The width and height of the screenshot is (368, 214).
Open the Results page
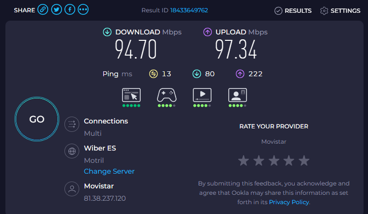click(x=293, y=10)
